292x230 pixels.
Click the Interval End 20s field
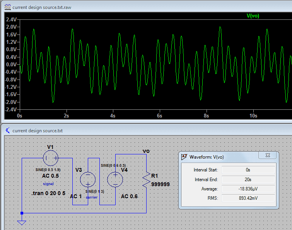[248, 180]
